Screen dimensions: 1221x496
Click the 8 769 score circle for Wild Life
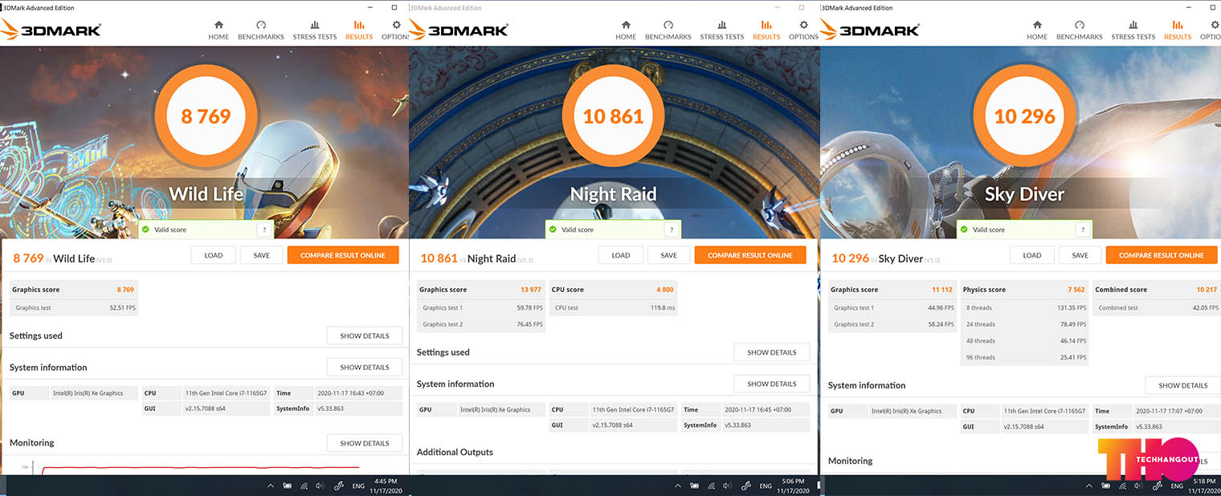click(206, 116)
